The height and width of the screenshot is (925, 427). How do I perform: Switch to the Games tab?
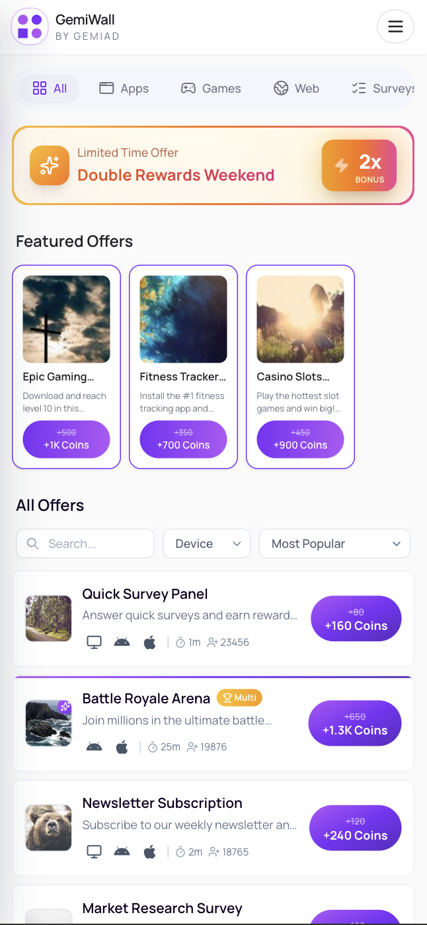pos(211,88)
